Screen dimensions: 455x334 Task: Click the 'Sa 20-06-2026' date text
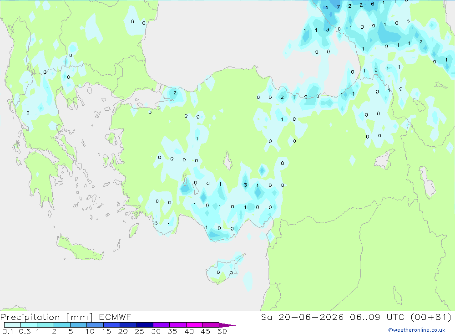tap(303, 317)
